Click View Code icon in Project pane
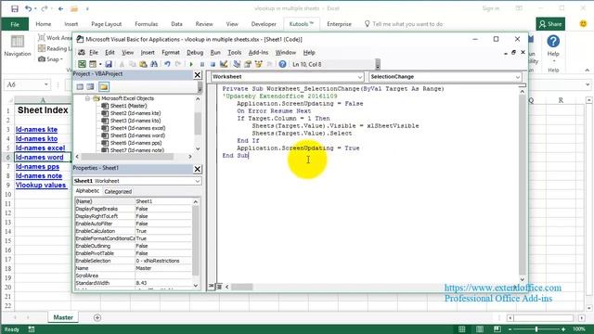The height and width of the screenshot is (334, 594). 80,86
